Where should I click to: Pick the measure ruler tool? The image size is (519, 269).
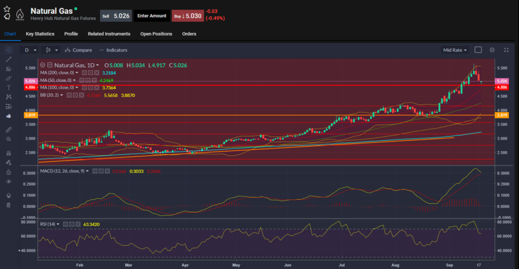coord(9,129)
